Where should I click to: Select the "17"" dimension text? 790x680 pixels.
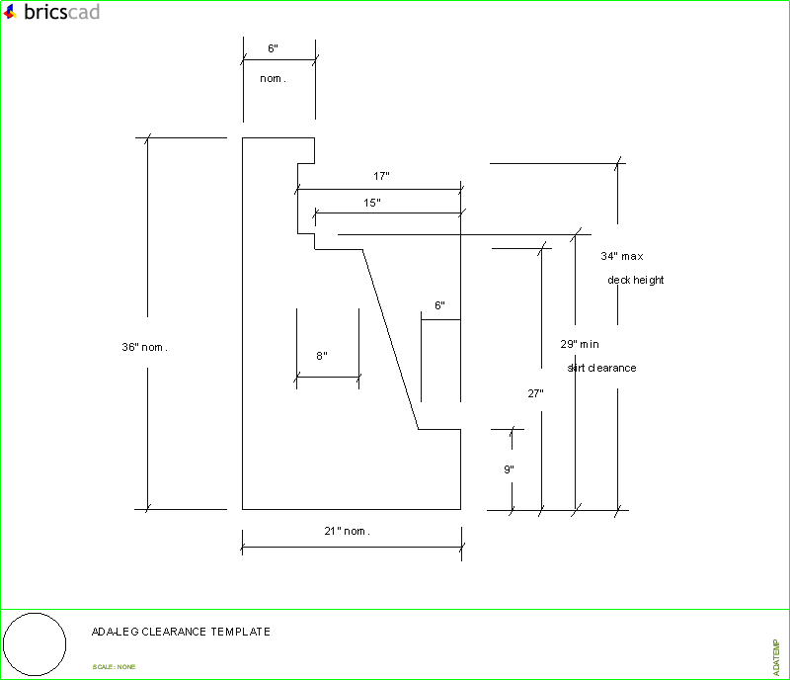(x=381, y=176)
